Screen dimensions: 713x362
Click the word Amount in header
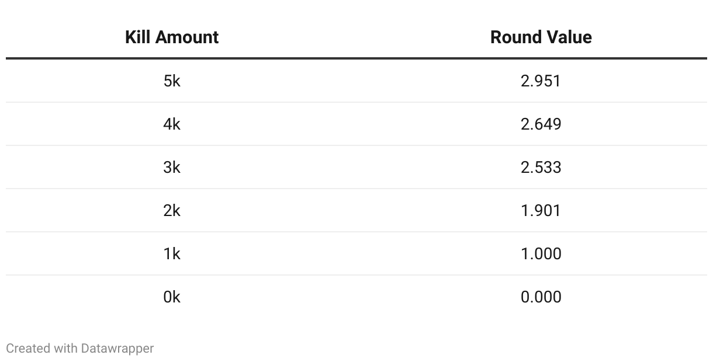[183, 37]
